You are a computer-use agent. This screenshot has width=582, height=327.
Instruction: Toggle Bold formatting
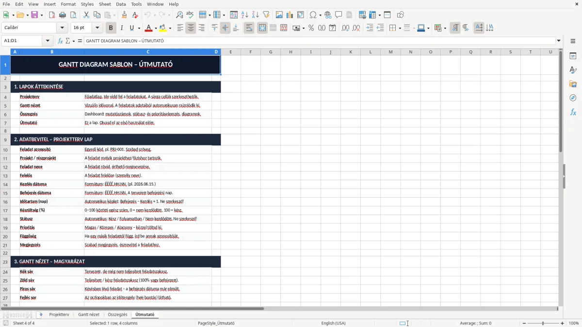(x=111, y=28)
